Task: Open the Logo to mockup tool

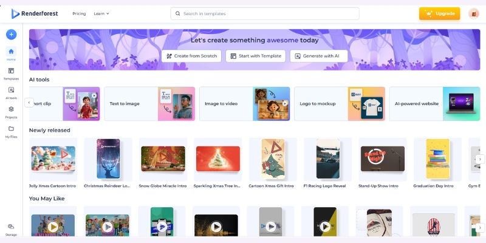Action: [340, 104]
